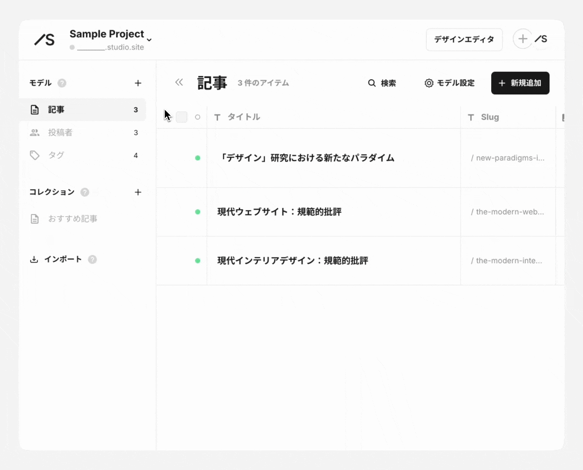
Task: Click the slug new-paradigms-i...
Action: click(507, 158)
